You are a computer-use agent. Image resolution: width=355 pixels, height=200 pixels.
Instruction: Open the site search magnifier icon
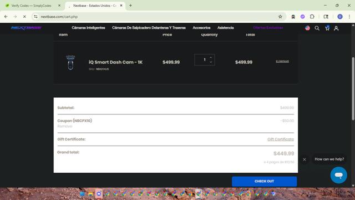point(317,28)
